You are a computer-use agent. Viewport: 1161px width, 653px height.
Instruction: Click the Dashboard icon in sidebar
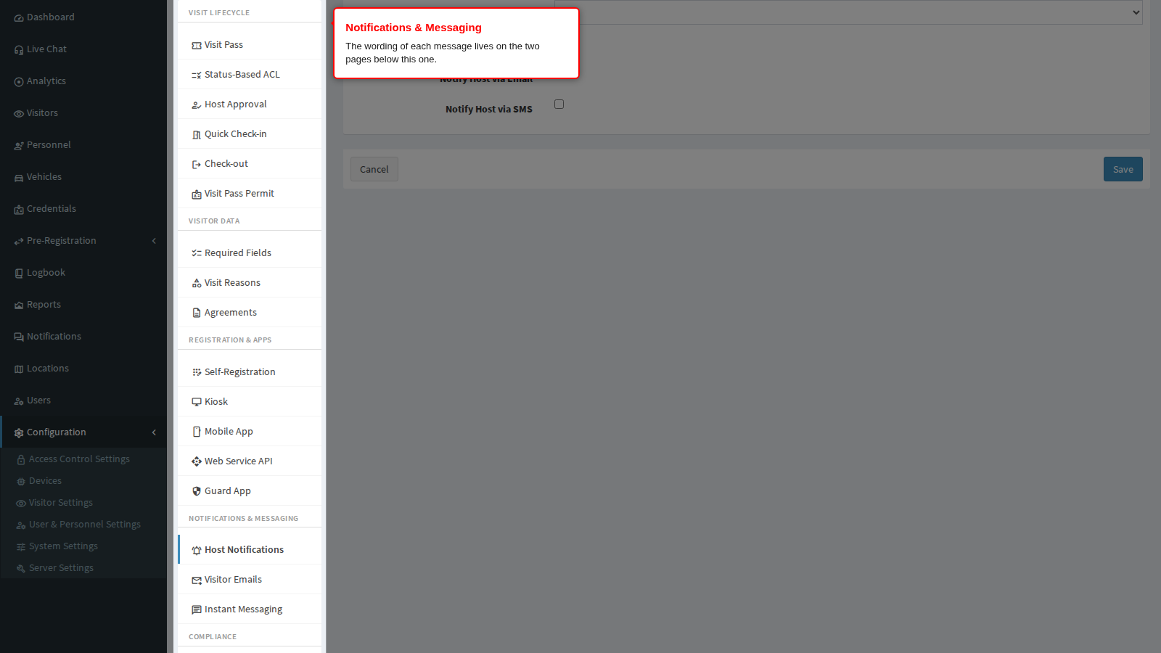pyautogui.click(x=19, y=18)
